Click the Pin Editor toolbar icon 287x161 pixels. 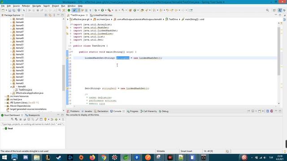click(191, 10)
